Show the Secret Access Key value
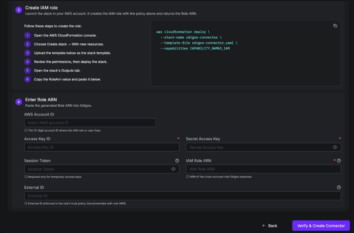This screenshot has width=354, height=233. pyautogui.click(x=335, y=147)
